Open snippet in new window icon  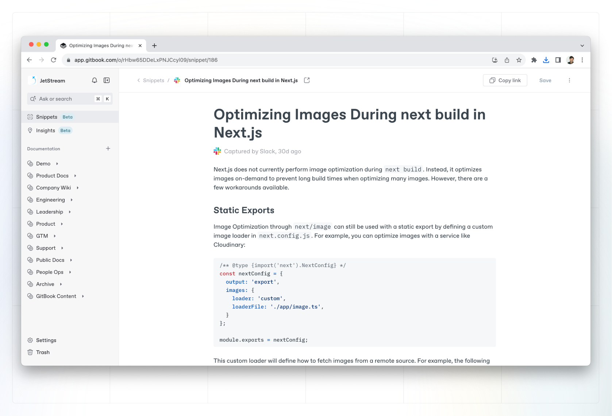[x=307, y=80]
